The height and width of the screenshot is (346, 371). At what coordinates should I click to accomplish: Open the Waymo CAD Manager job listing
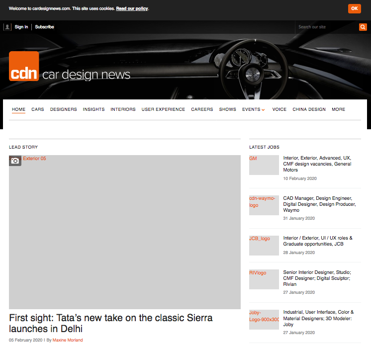click(319, 204)
